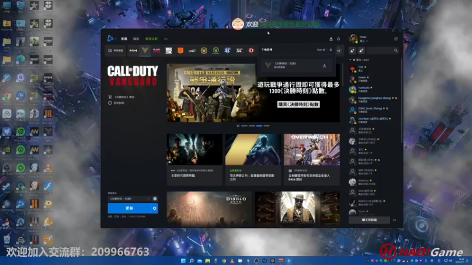This screenshot has width=472, height=265.
Task: Open Windows Start button on taskbar
Action: tap(183, 261)
